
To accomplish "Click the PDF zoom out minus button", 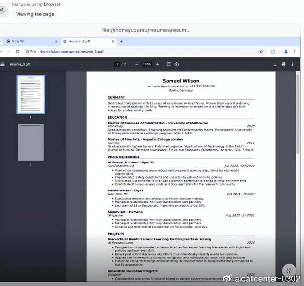I will point(137,64).
